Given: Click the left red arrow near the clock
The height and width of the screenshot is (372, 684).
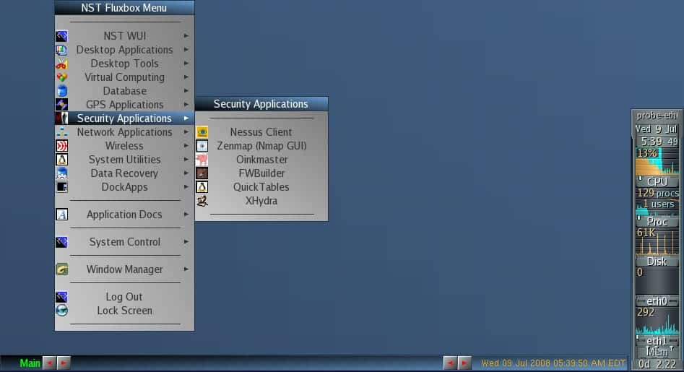Looking at the screenshot, I should coord(450,363).
